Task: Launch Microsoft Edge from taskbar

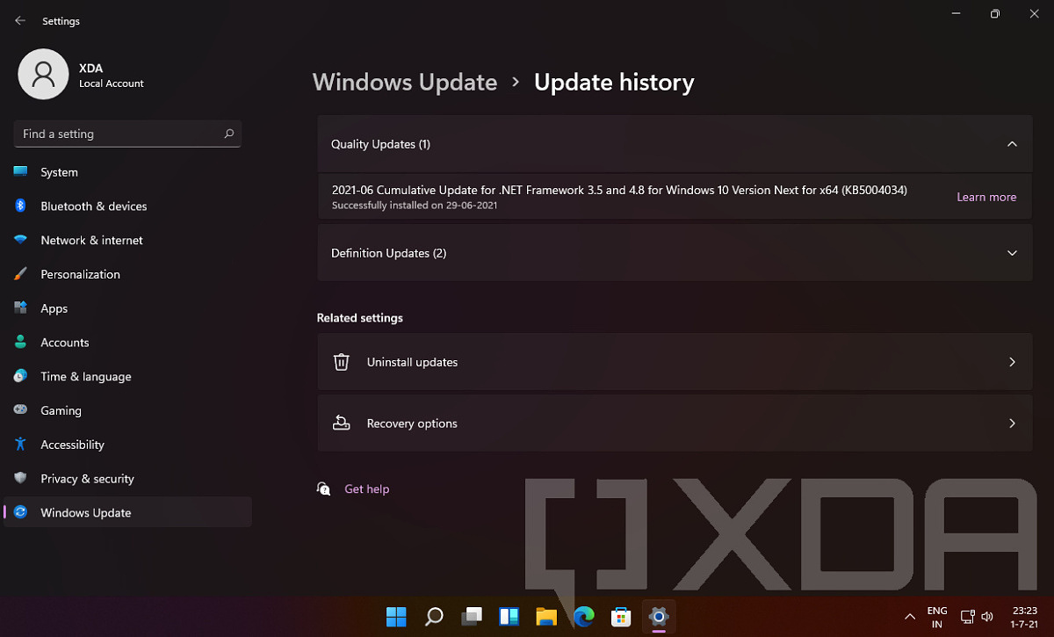Action: point(584,617)
